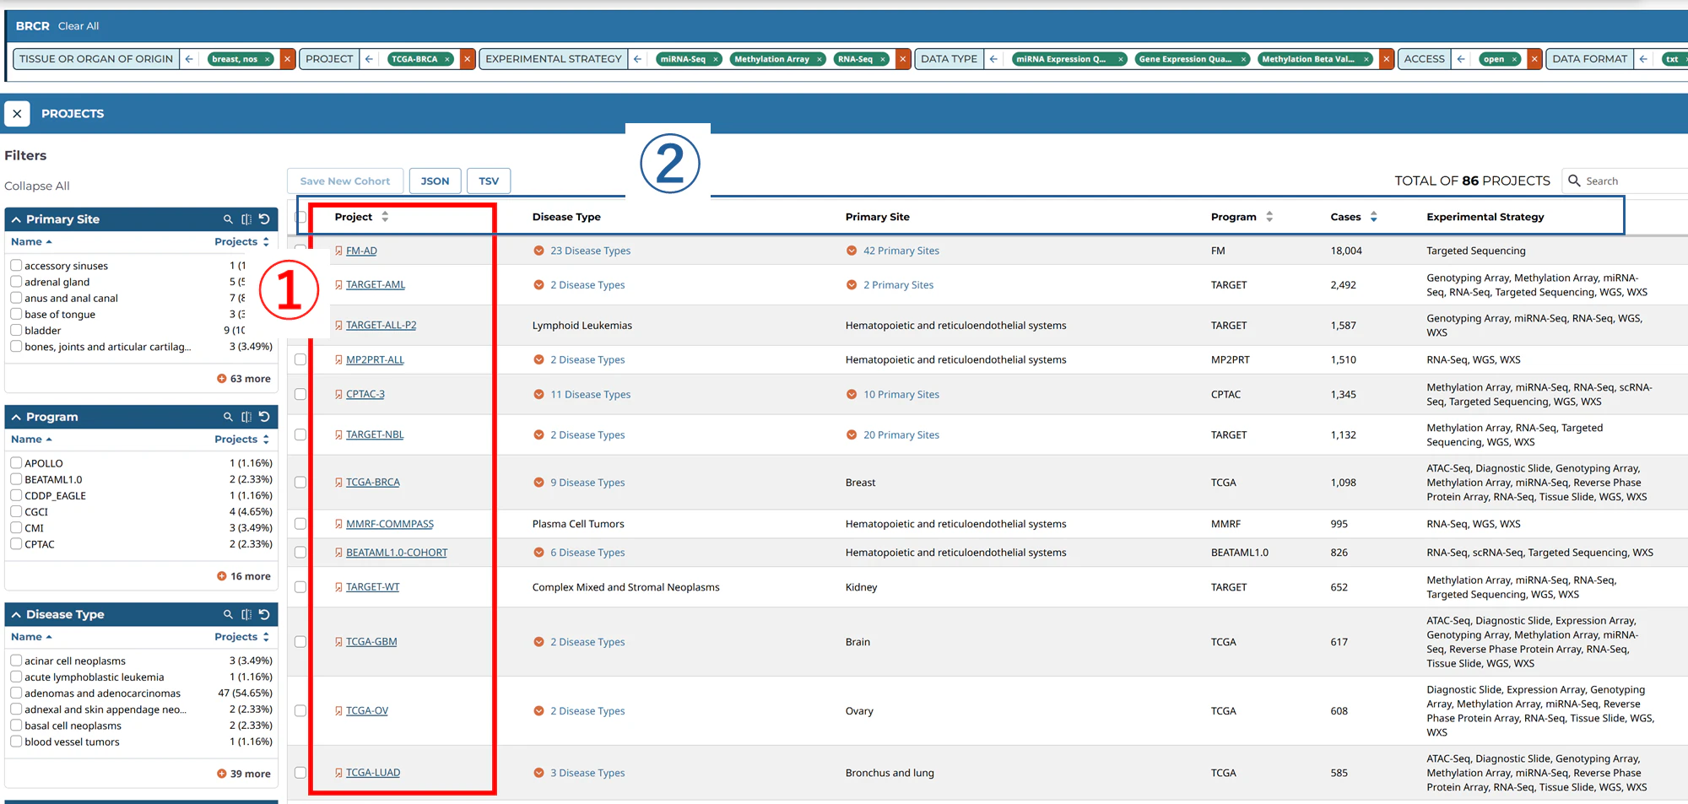
Task: Remove the TCGA-BRCA project chip
Action: [447, 59]
